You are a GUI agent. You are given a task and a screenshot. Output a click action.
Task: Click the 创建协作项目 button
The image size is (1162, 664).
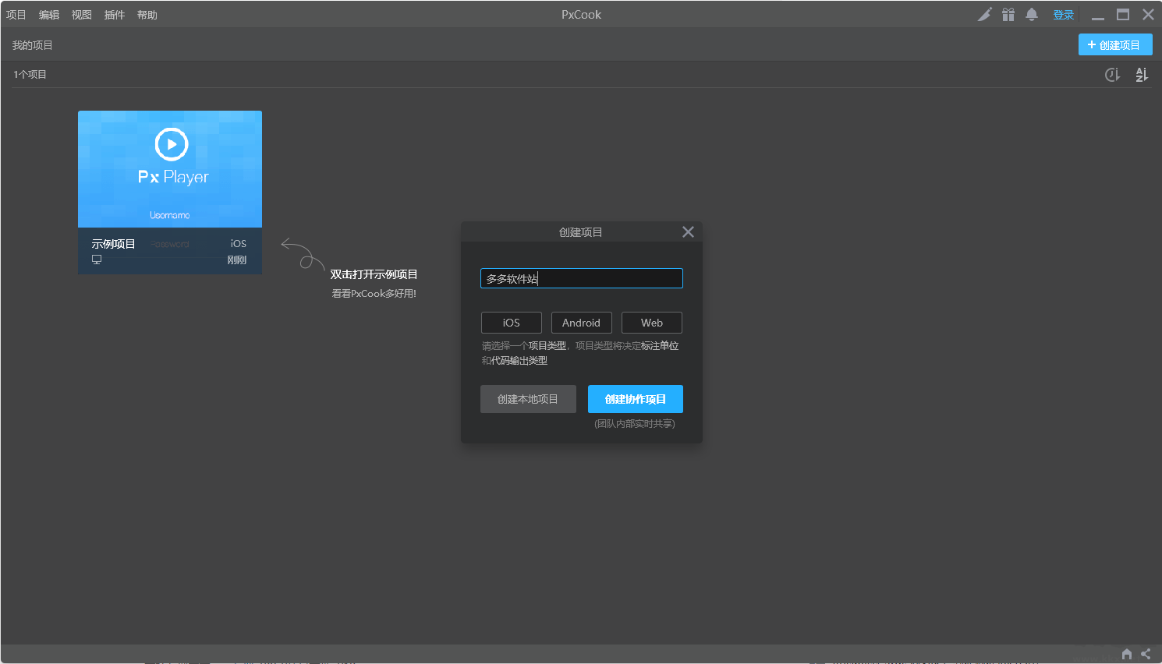(x=636, y=399)
